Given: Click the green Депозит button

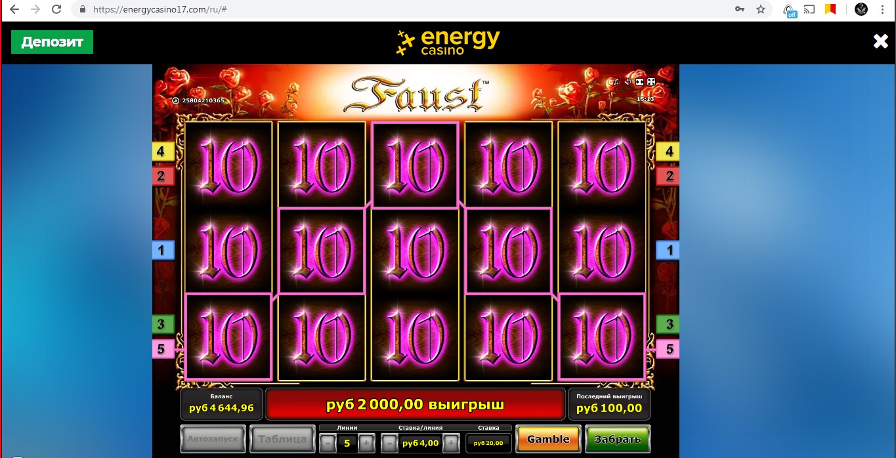Looking at the screenshot, I should point(52,42).
